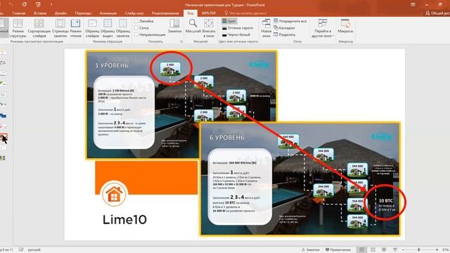Screen dimensions: 450x253
Task: Select the last slide thumbnail in left panel
Action: pyautogui.click(x=3, y=158)
